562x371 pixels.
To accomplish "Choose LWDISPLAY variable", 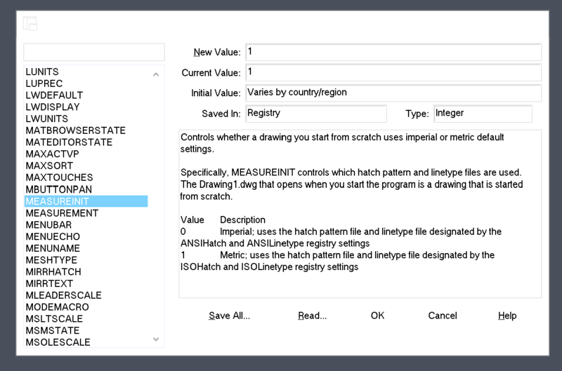I will 53,107.
